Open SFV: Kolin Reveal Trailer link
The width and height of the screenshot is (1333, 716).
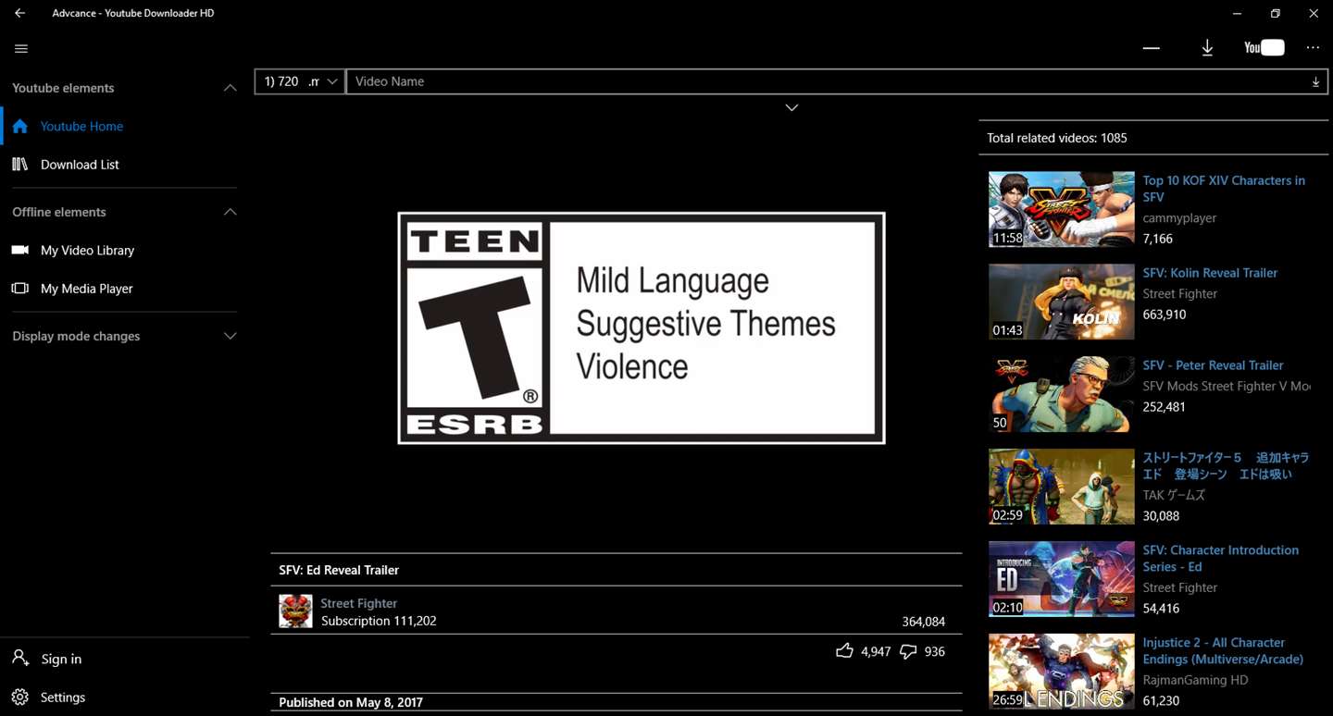tap(1210, 273)
